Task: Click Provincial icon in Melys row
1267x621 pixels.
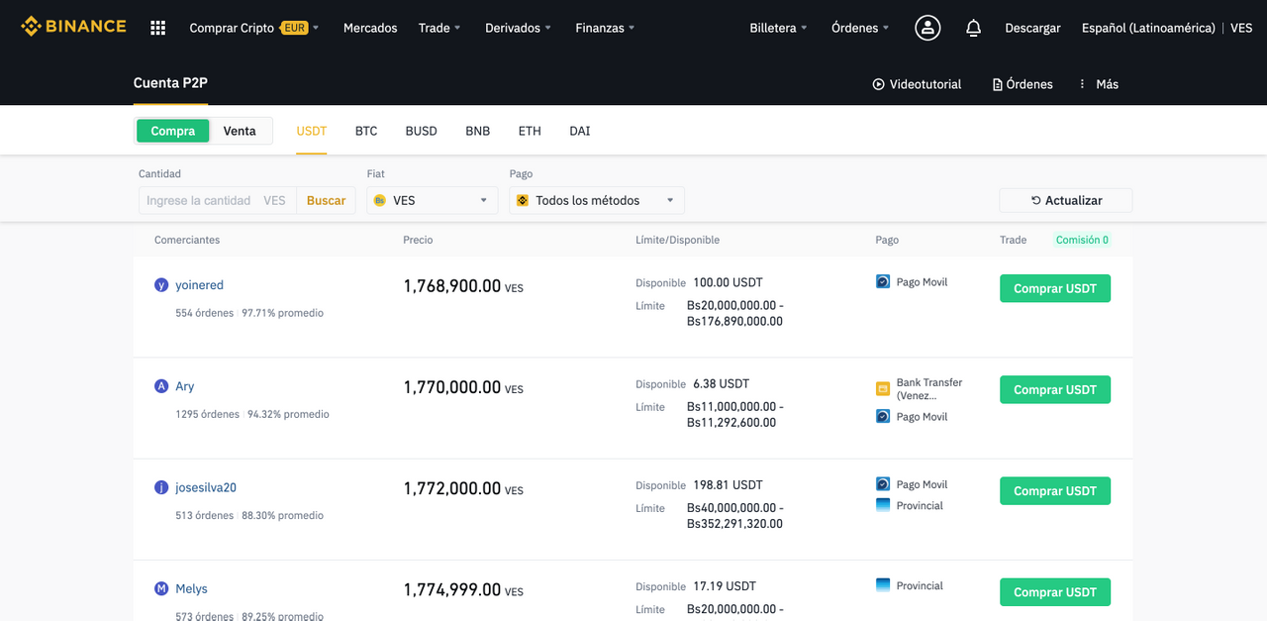Action: [x=883, y=585]
